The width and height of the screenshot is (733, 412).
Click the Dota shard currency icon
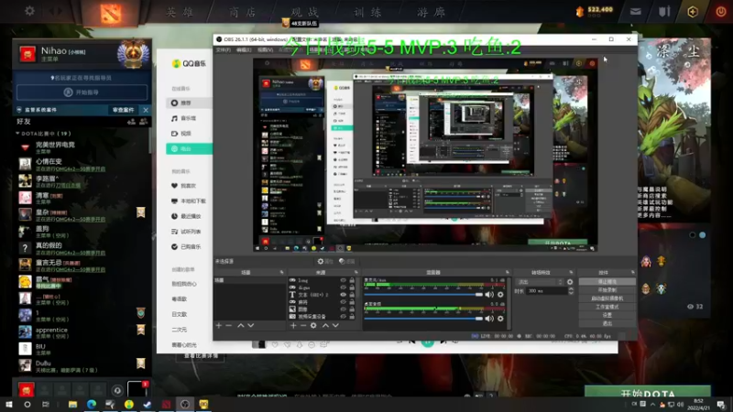(580, 12)
